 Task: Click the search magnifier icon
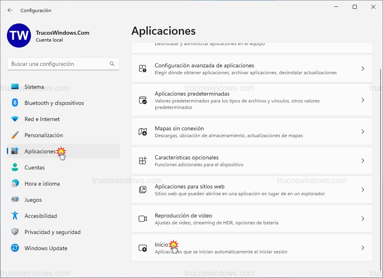112,64
